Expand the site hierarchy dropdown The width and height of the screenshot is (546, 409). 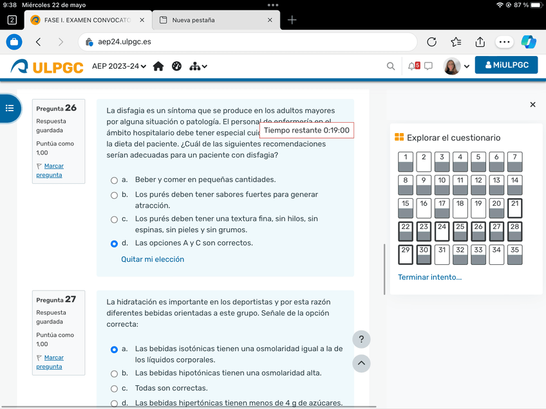click(198, 66)
